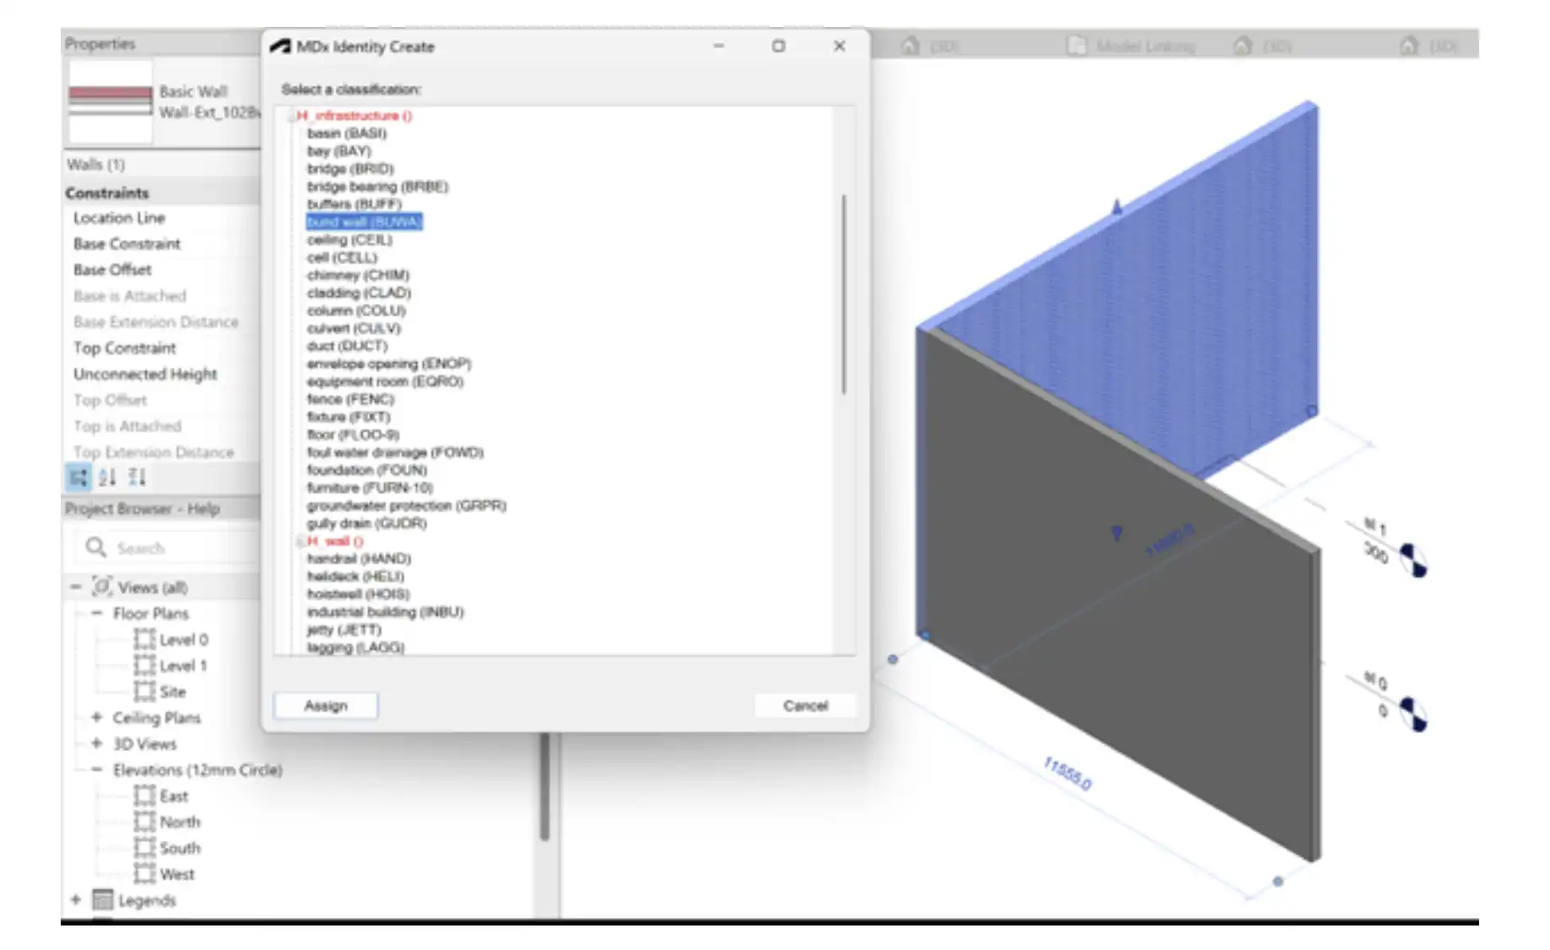Collapse the H_infrastructure classification group
Image resolution: width=1550 pixels, height=950 pixels.
pyautogui.click(x=291, y=116)
